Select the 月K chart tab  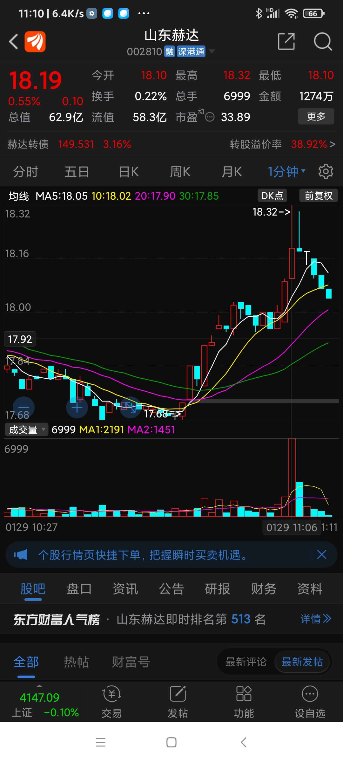[x=232, y=172]
